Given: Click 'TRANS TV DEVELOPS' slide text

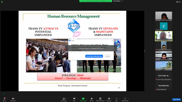Looking at the screenshot, I should (x=103, y=29).
